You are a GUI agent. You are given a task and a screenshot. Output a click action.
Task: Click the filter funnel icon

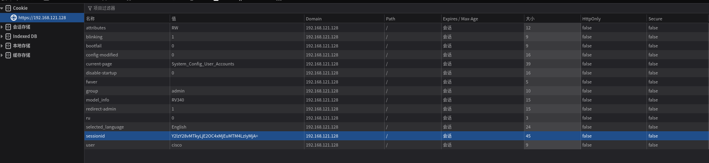pos(90,8)
